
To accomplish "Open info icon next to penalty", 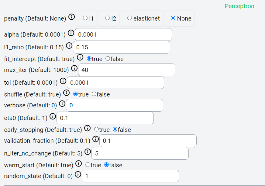I will 72,17.
